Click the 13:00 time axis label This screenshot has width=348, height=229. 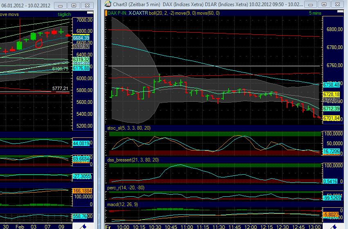click(x=314, y=227)
